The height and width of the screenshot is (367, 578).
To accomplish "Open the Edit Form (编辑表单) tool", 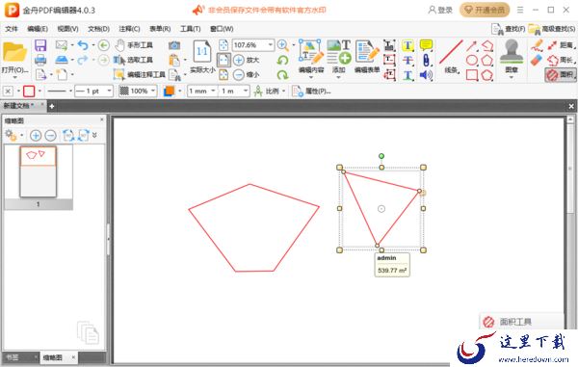I will coord(367,57).
